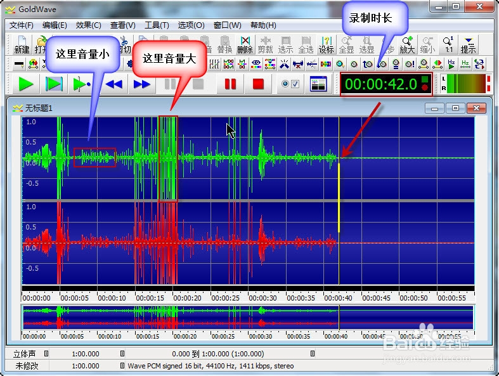Image resolution: width=499 pixels, height=376 pixels.
Task: Click the control properties radio icon
Action: [285, 84]
